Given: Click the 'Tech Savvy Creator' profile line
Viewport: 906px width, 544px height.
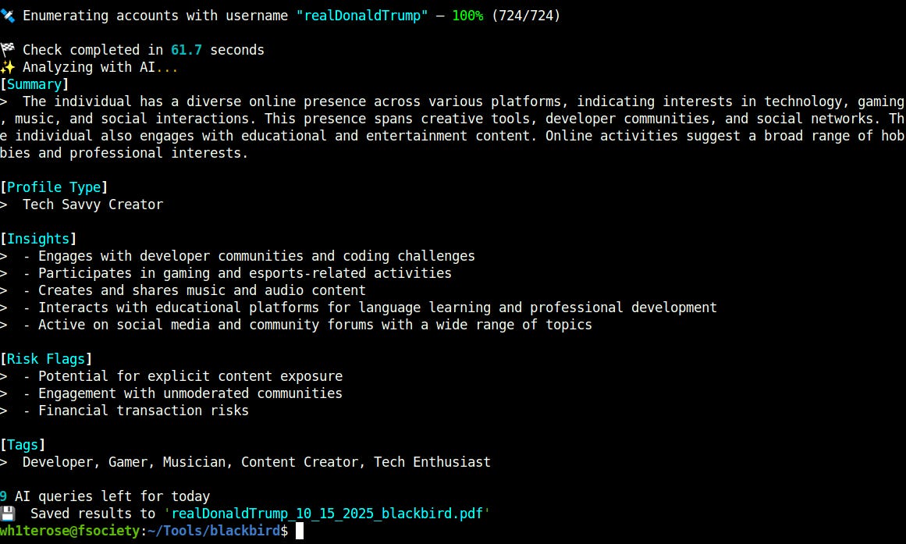Looking at the screenshot, I should [x=93, y=204].
